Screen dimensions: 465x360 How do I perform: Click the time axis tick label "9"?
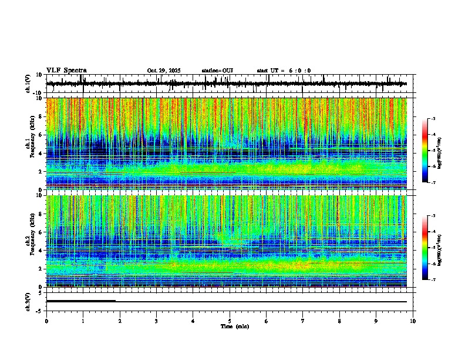coord(376,321)
